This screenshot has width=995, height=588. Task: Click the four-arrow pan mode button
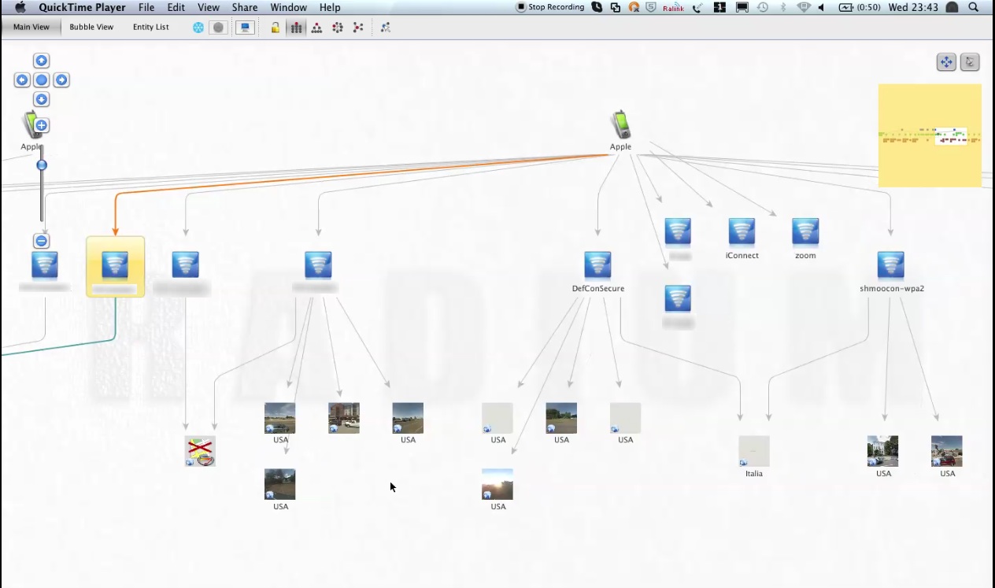click(x=945, y=62)
